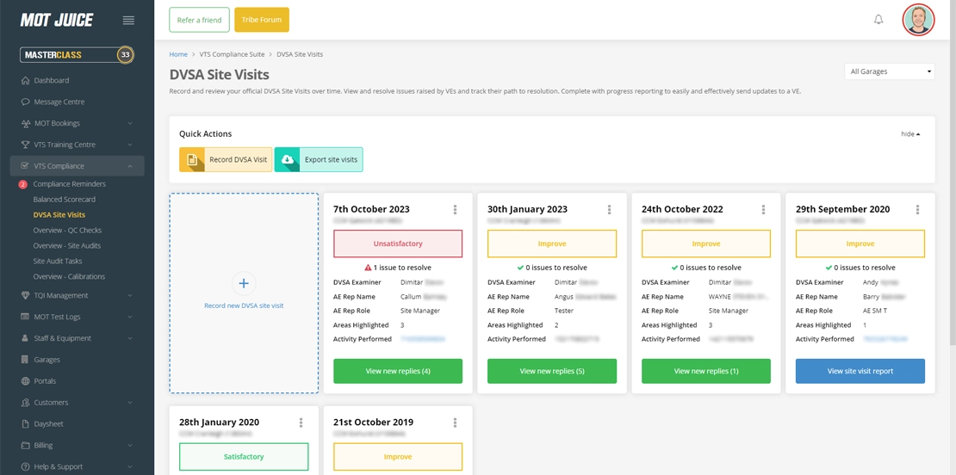Viewport: 956px width, 475px height.
Task: Click the Dashboard home icon
Action: pyautogui.click(x=25, y=80)
